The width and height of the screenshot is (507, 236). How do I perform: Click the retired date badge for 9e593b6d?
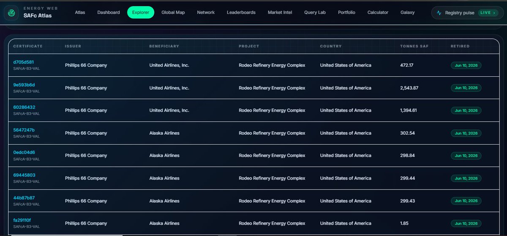coord(466,88)
